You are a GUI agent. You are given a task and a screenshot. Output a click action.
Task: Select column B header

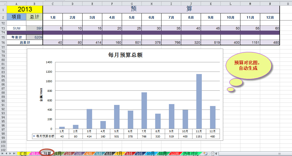pos(35,4)
